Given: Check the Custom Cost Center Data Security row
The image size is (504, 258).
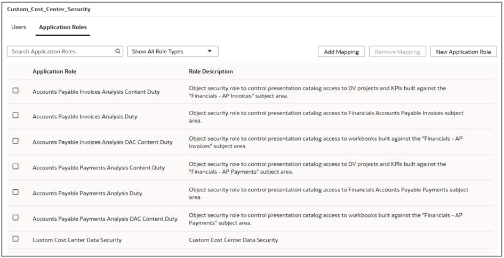Looking at the screenshot, I should (15, 239).
